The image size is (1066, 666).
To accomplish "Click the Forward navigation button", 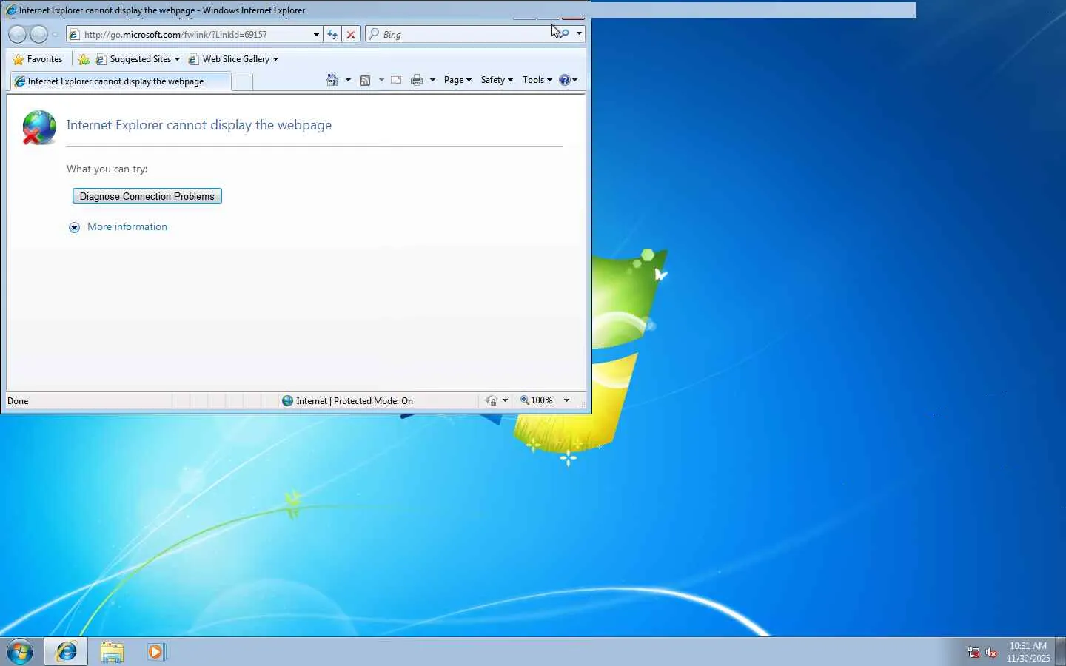I will [38, 34].
